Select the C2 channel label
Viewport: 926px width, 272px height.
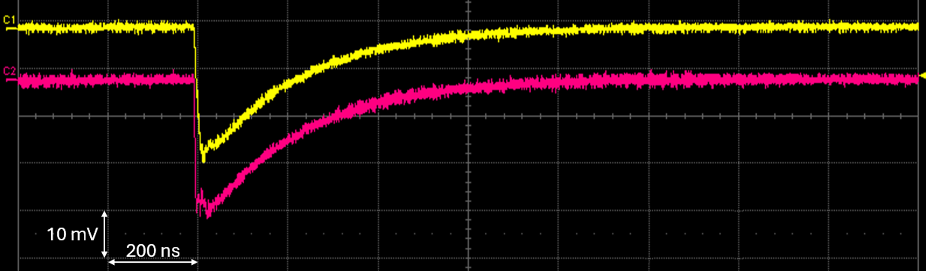tap(9, 72)
